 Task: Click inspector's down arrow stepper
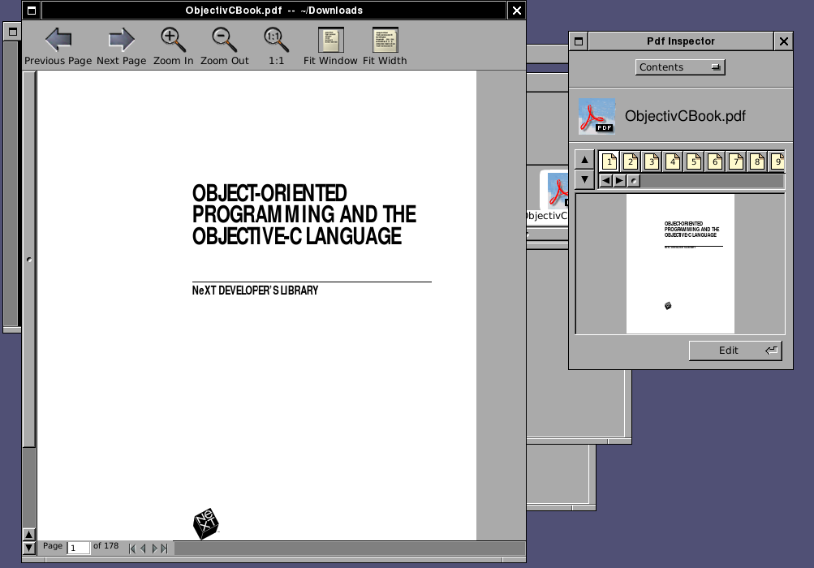point(584,179)
